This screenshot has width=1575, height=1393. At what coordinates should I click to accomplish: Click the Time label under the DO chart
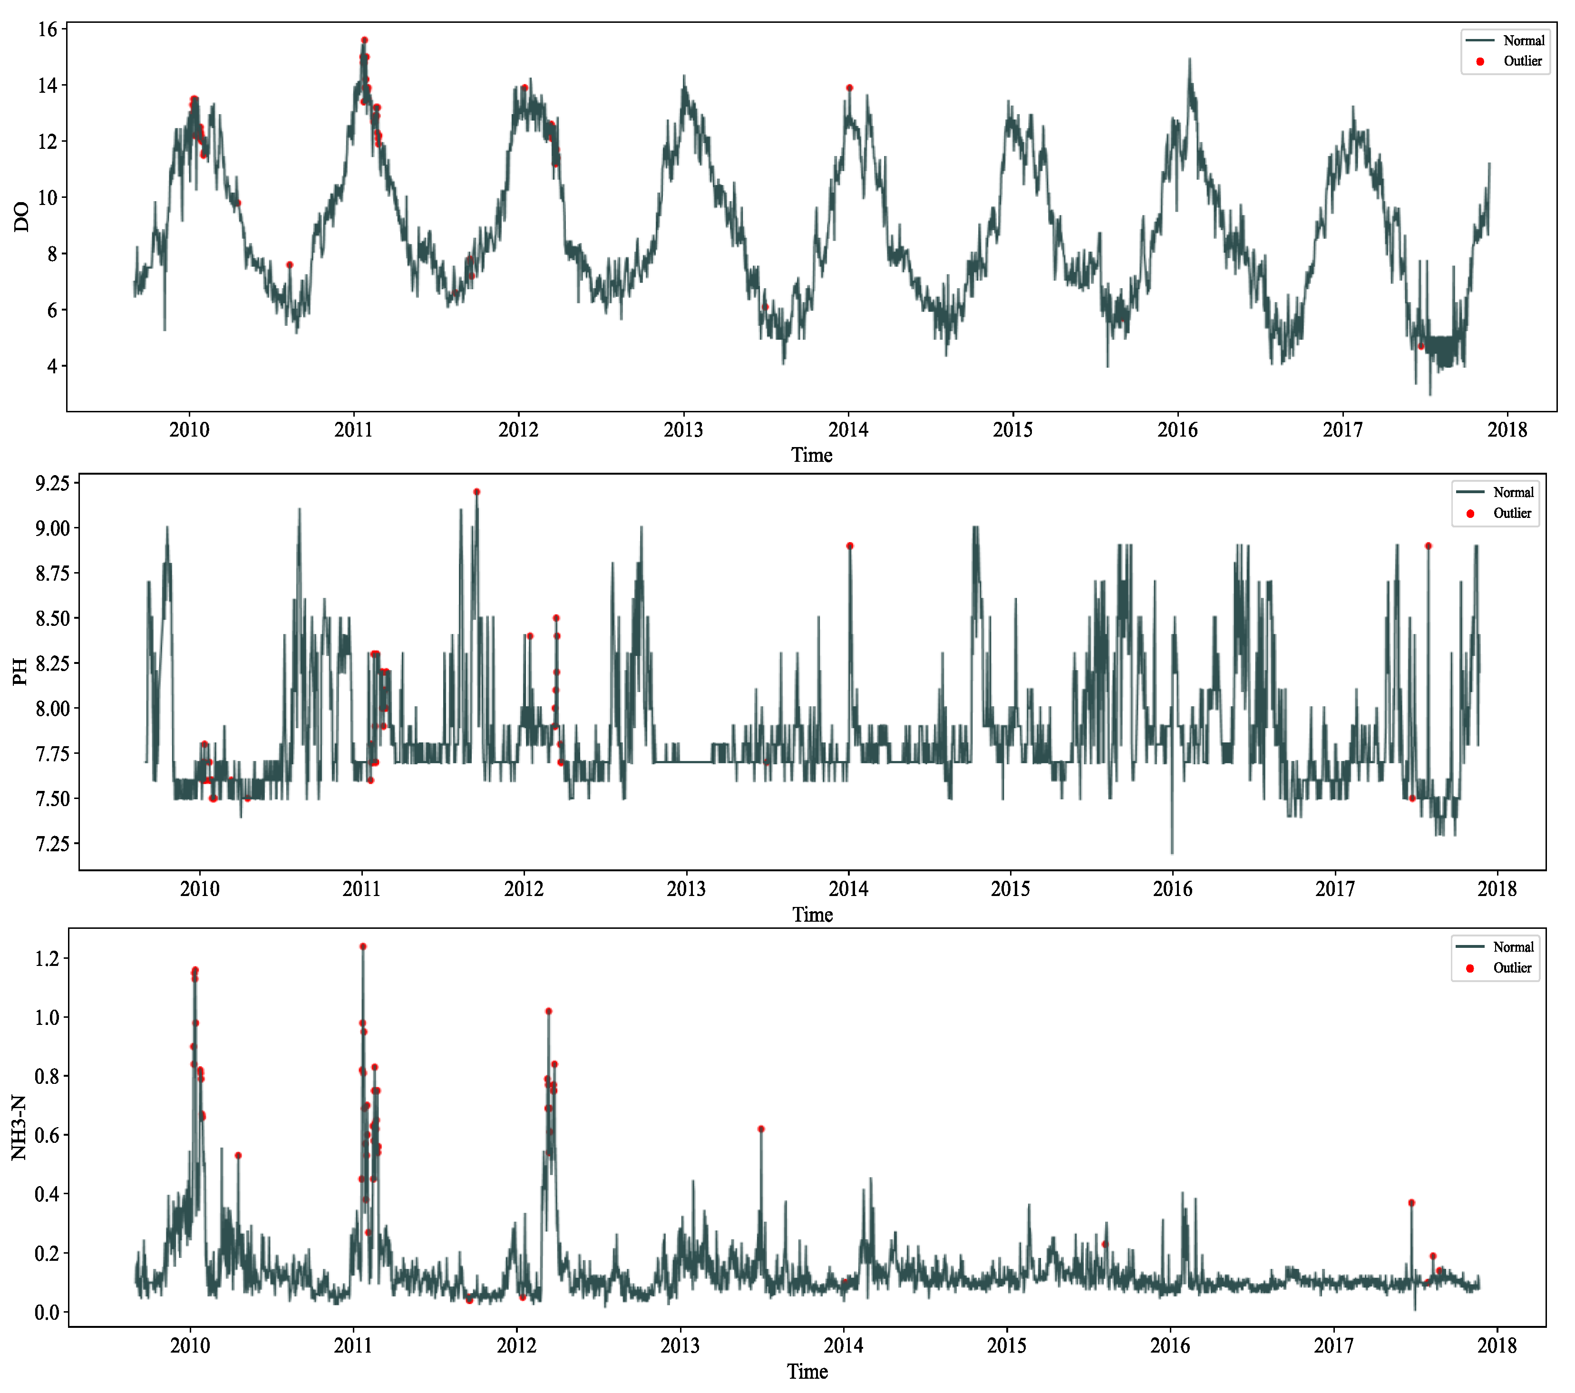[x=811, y=455]
